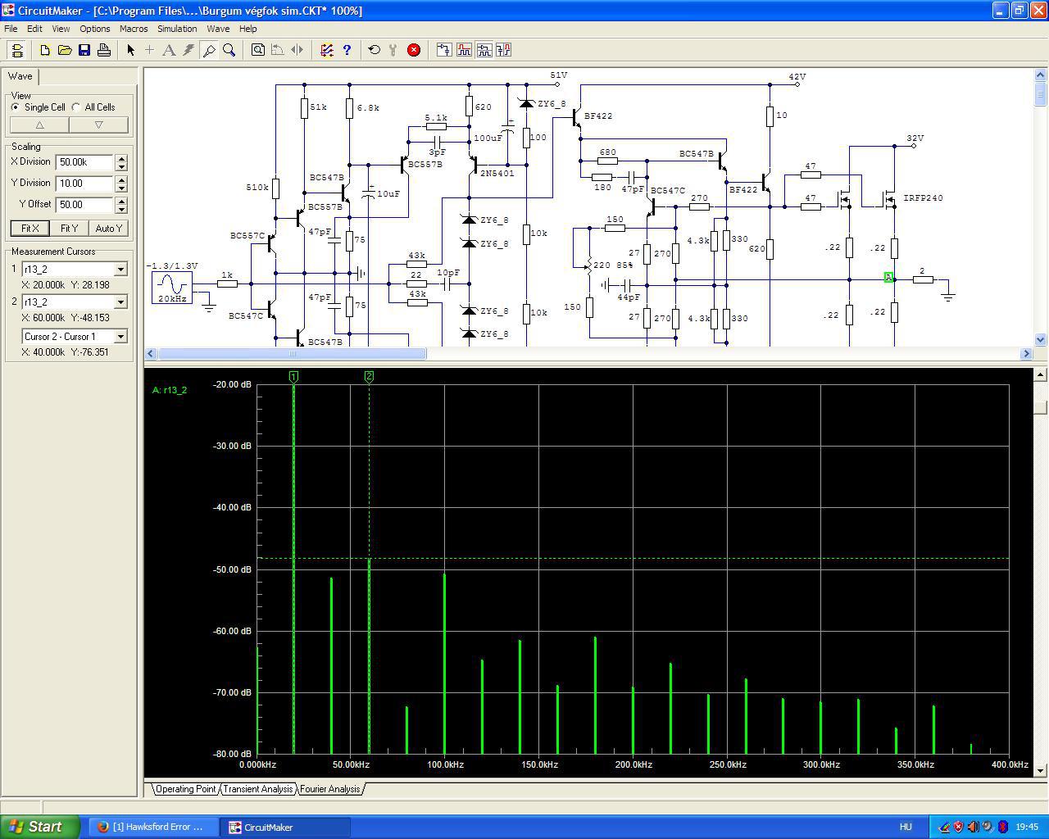Click the Auto Y button
Screen dimensions: 1049x839
[108, 229]
